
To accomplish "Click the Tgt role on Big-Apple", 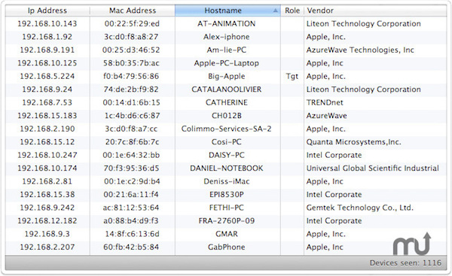I will pos(292,76).
